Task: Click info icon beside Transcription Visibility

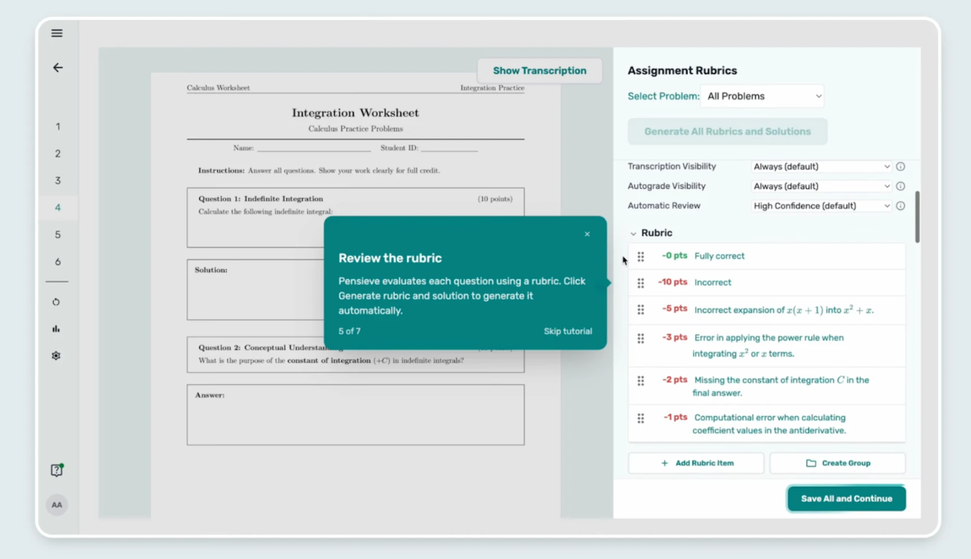Action: [x=901, y=167]
